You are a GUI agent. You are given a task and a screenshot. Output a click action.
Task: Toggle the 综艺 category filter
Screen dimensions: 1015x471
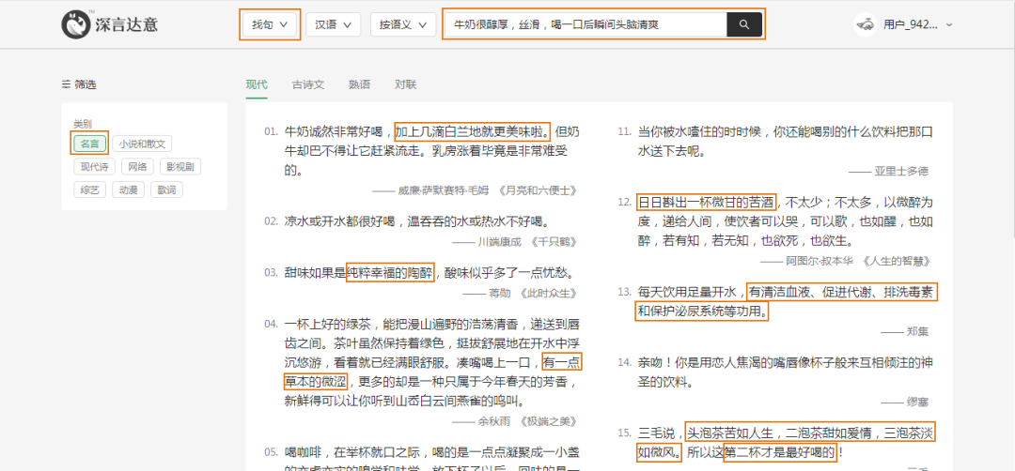pos(90,190)
